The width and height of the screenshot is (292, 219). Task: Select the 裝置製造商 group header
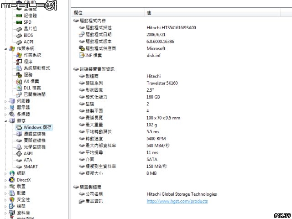pyautogui.click(x=87, y=187)
